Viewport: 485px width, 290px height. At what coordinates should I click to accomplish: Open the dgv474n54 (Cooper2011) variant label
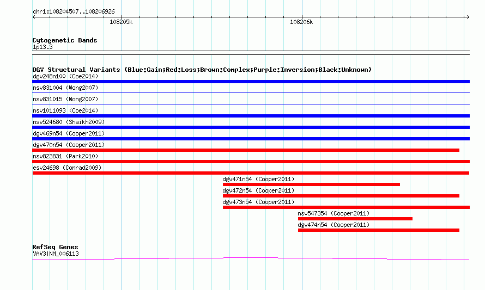(334, 225)
